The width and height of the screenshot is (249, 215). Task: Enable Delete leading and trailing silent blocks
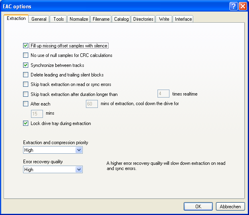(x=26, y=75)
